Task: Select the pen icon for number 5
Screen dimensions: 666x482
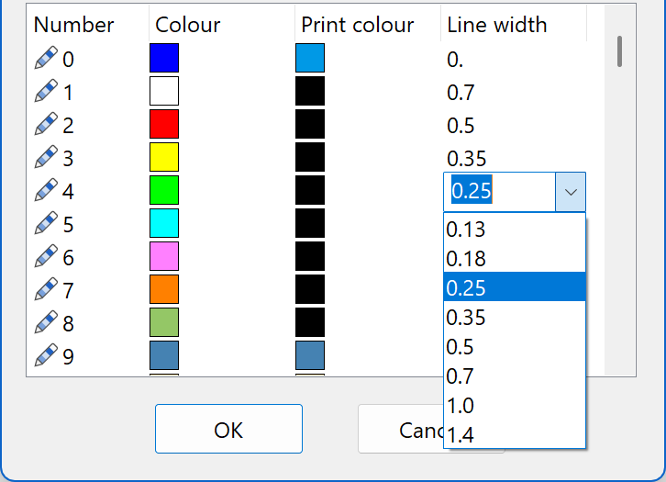Action: click(x=46, y=223)
